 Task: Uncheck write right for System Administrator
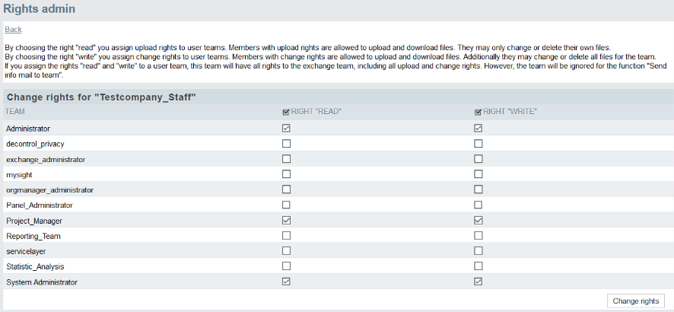coord(478,282)
